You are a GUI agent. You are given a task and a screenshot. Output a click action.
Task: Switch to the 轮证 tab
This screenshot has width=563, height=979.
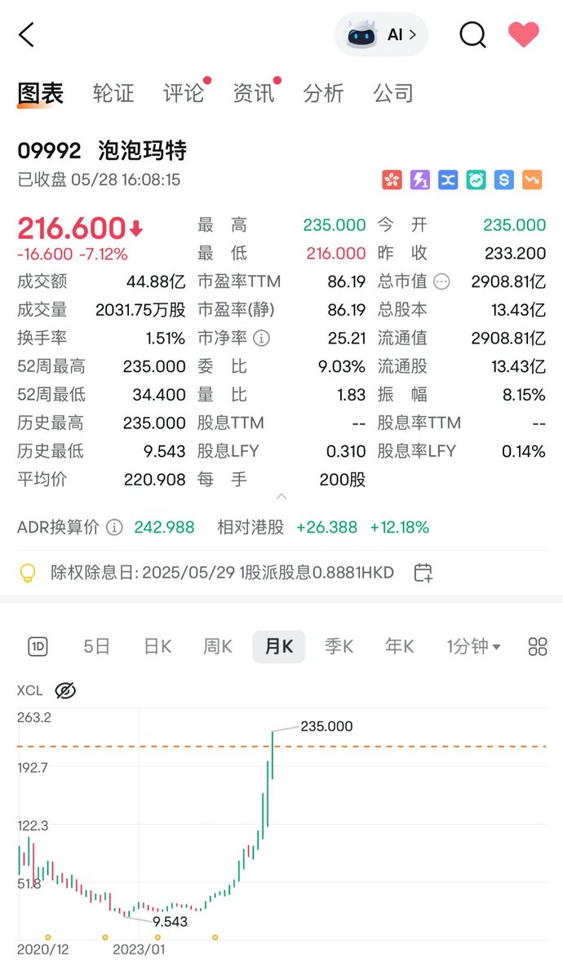tap(113, 93)
